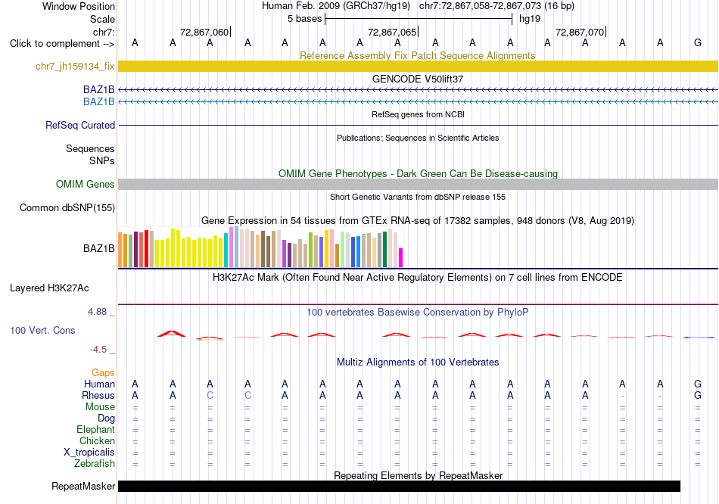The image size is (719, 504).
Task: Click the 4.88 upper scale value
Action: click(97, 312)
